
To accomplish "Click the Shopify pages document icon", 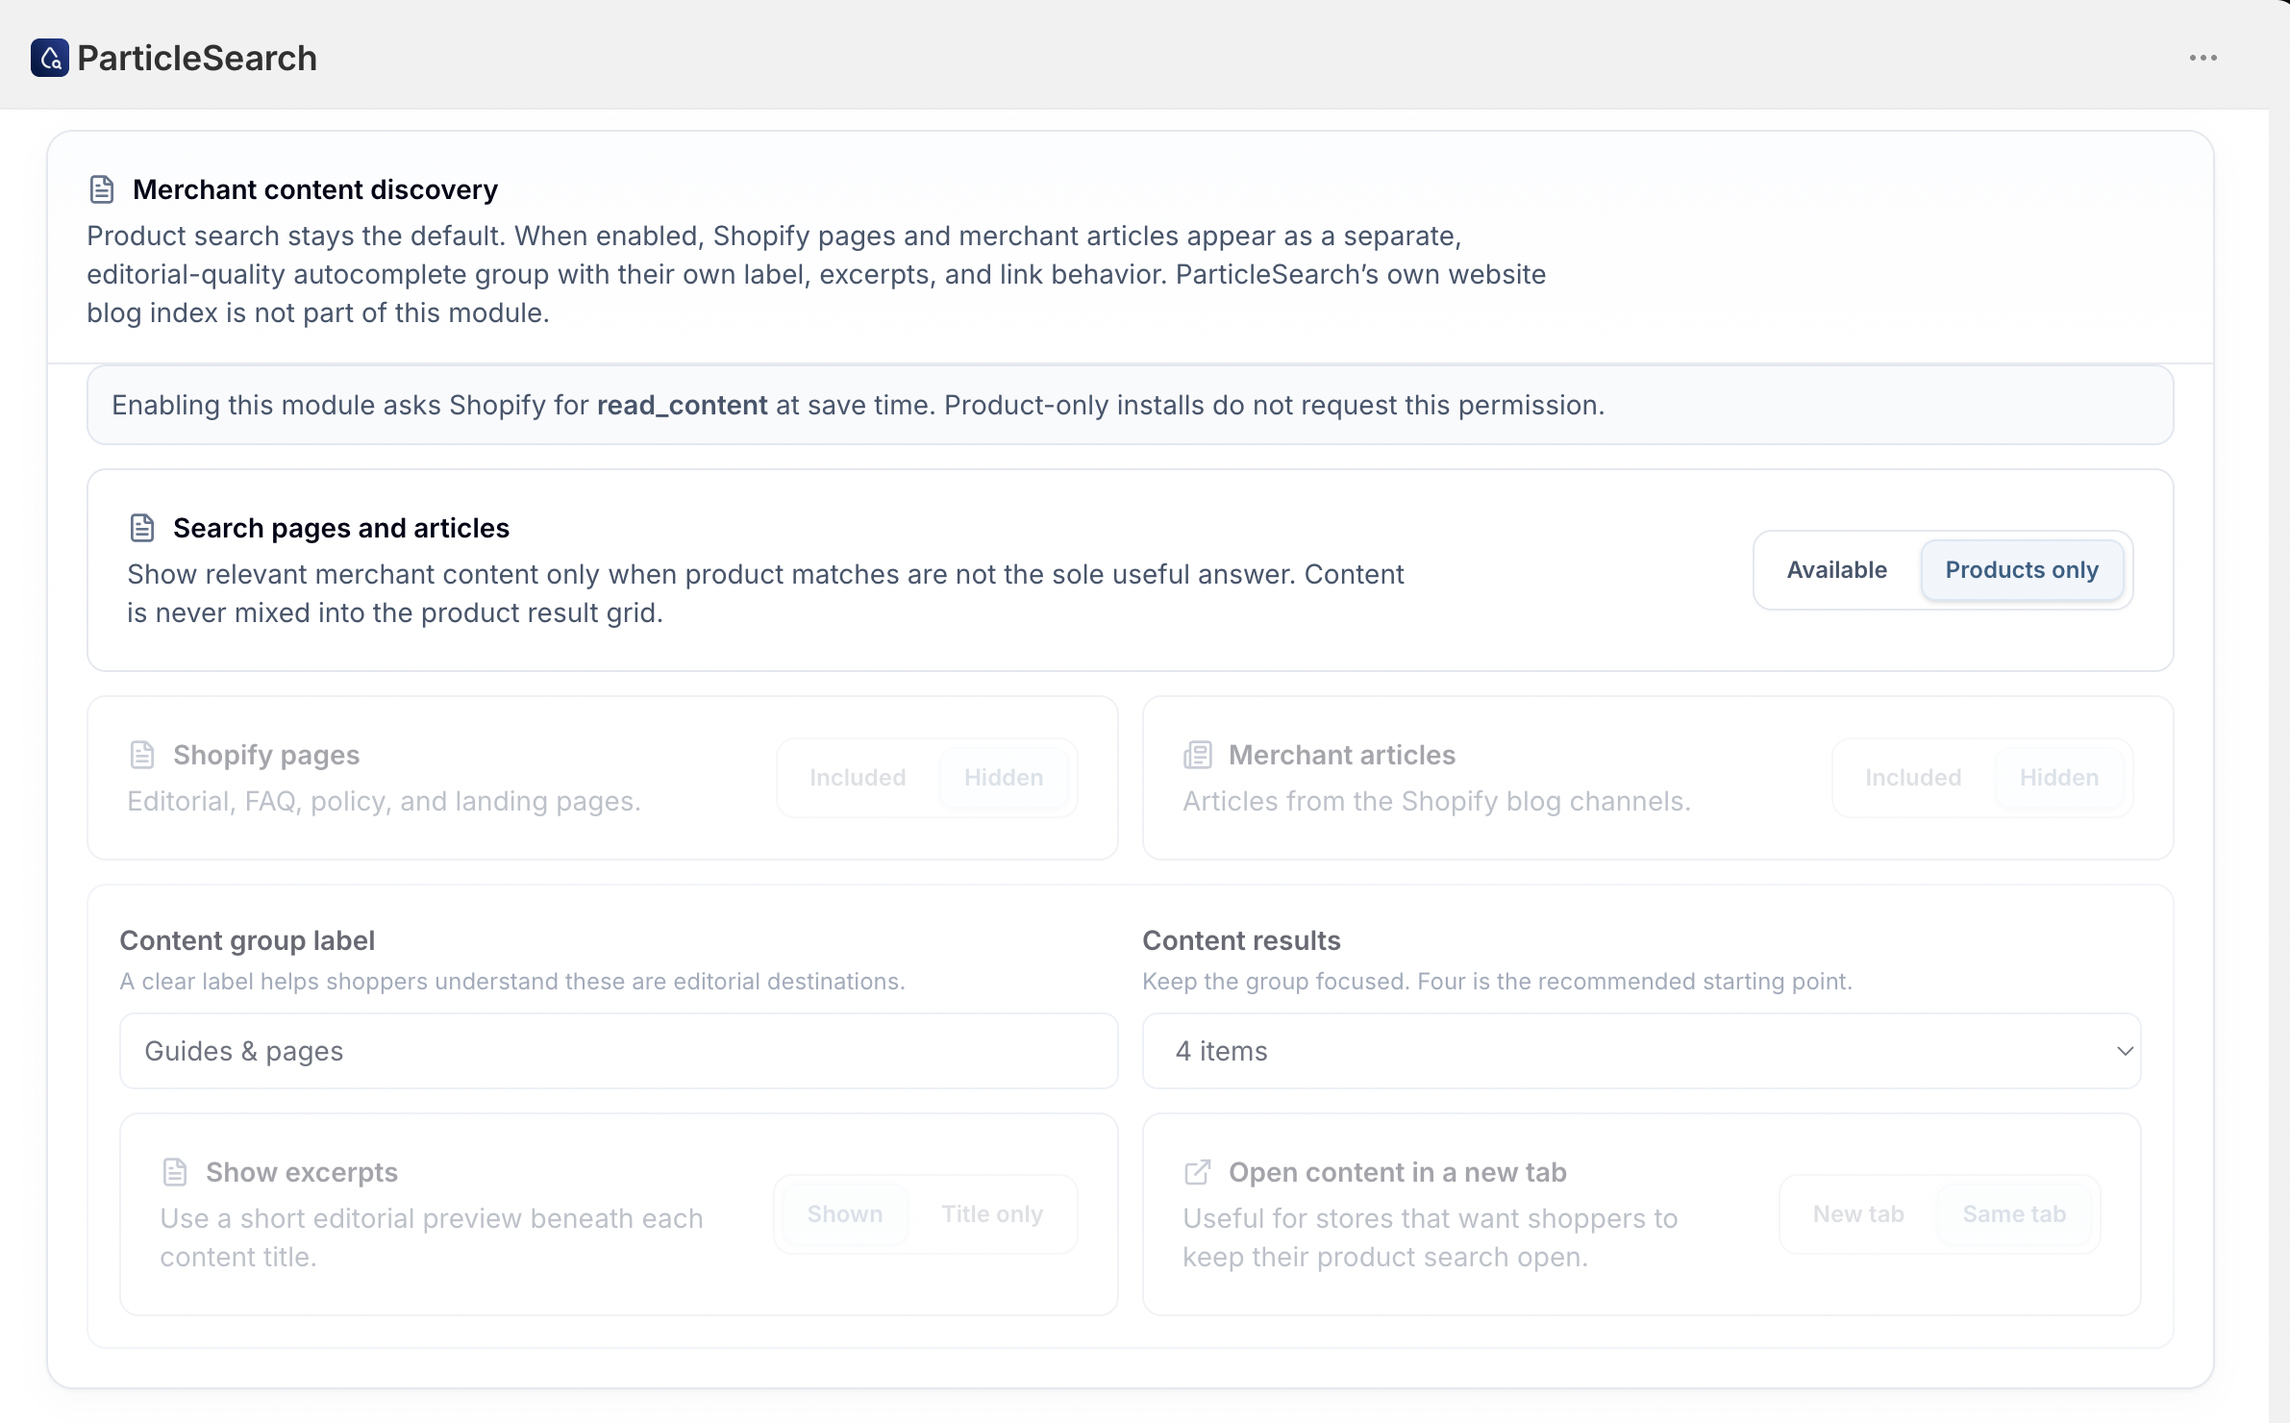I will (142, 755).
